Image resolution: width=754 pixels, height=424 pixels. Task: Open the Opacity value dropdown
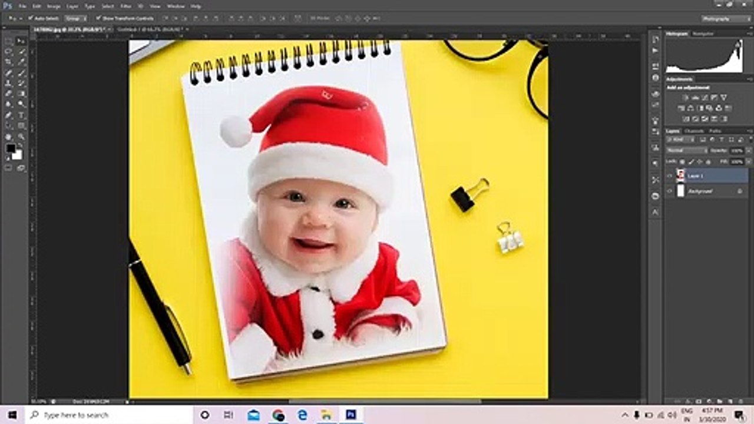click(x=749, y=150)
